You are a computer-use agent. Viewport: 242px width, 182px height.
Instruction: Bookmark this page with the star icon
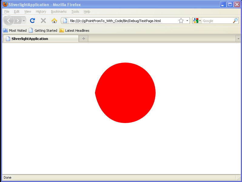click(x=181, y=21)
